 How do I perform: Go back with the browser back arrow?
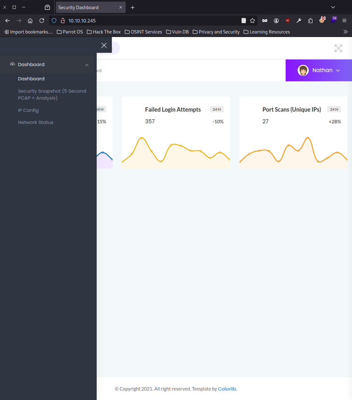point(8,21)
